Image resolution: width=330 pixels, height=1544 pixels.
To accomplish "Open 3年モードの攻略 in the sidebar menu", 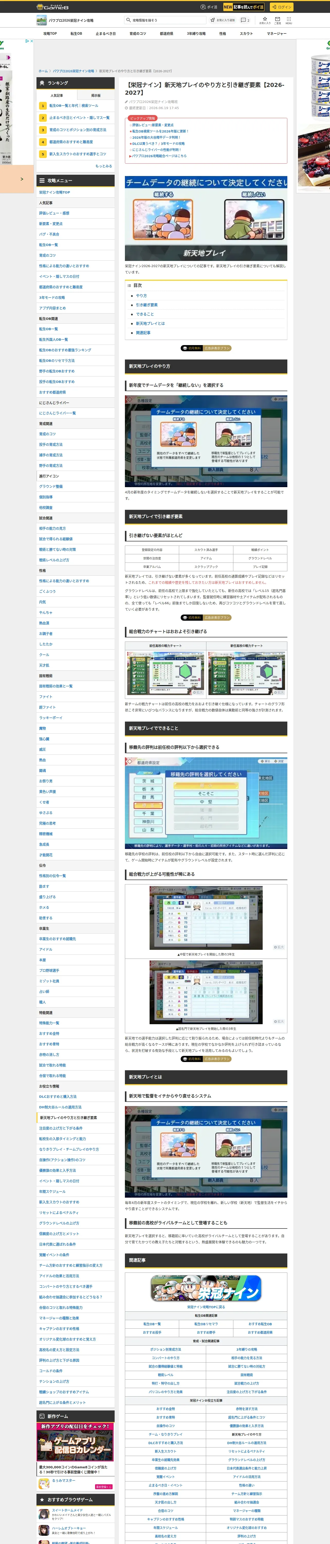I will tap(52, 297).
